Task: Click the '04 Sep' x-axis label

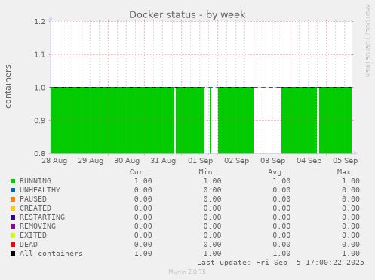Action: tap(309, 161)
